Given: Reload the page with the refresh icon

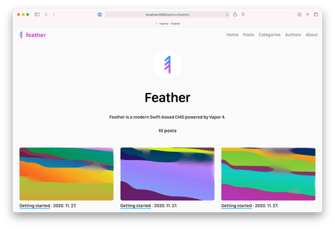Looking at the screenshot, I should 227,14.
